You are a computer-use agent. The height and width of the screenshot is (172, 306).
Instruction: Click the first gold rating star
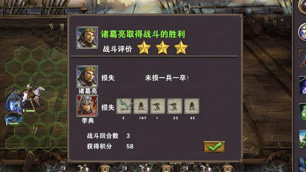144,48
